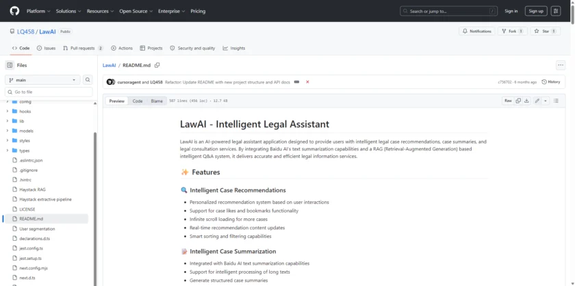Open the User segmentation file
This screenshot has width=575, height=286.
pyautogui.click(x=37, y=229)
